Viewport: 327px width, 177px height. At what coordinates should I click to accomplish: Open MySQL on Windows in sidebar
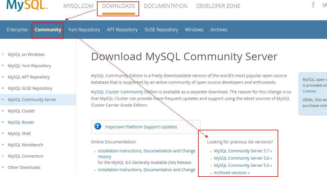(26, 54)
